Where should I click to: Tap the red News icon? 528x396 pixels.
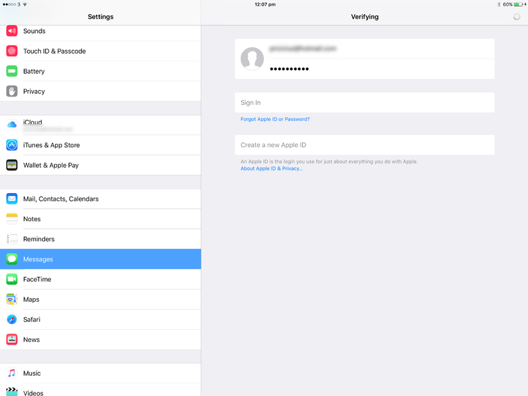(12, 340)
